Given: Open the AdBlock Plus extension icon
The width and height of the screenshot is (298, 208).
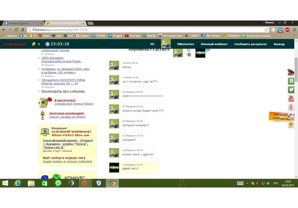Looking at the screenshot, I should click(x=287, y=30).
